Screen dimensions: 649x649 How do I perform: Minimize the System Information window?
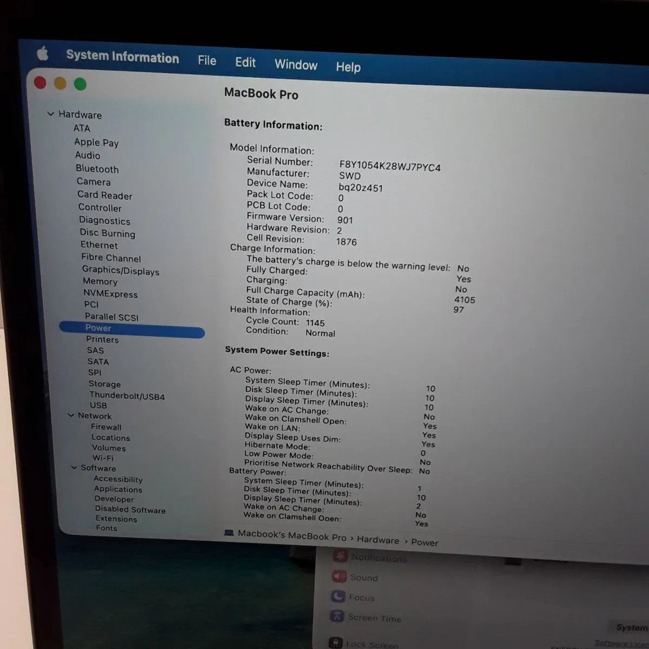click(x=60, y=83)
